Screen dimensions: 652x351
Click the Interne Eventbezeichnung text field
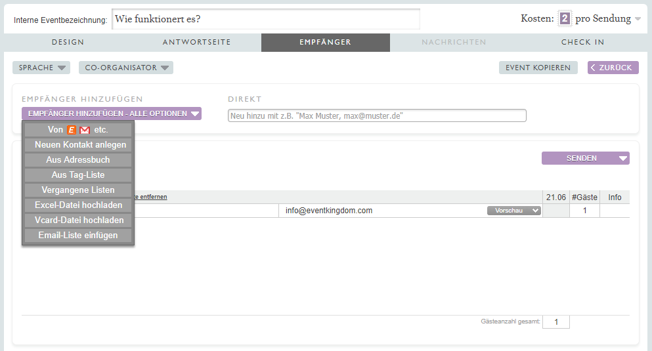[265, 19]
